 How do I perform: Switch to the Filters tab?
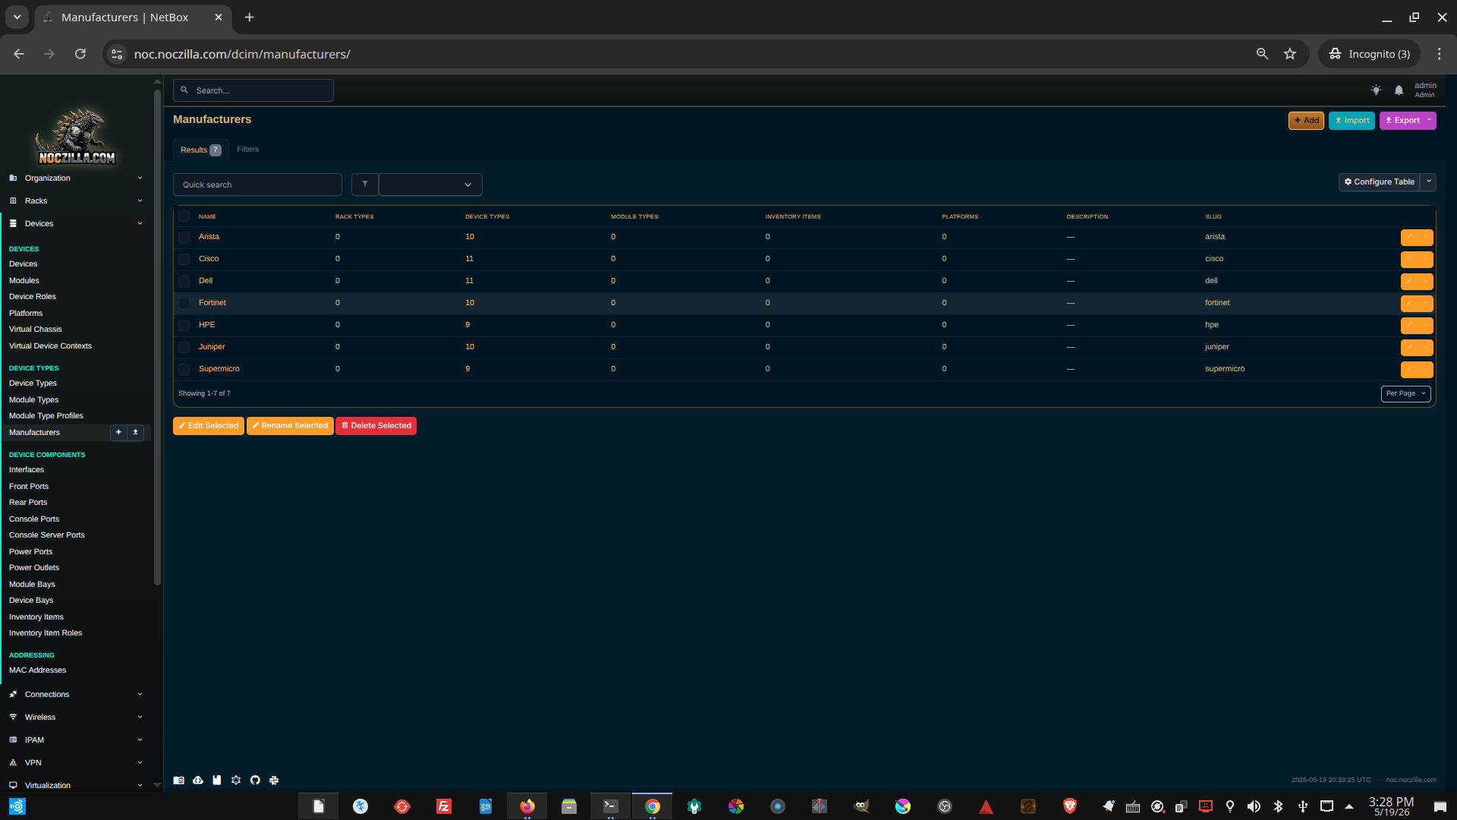pos(247,150)
